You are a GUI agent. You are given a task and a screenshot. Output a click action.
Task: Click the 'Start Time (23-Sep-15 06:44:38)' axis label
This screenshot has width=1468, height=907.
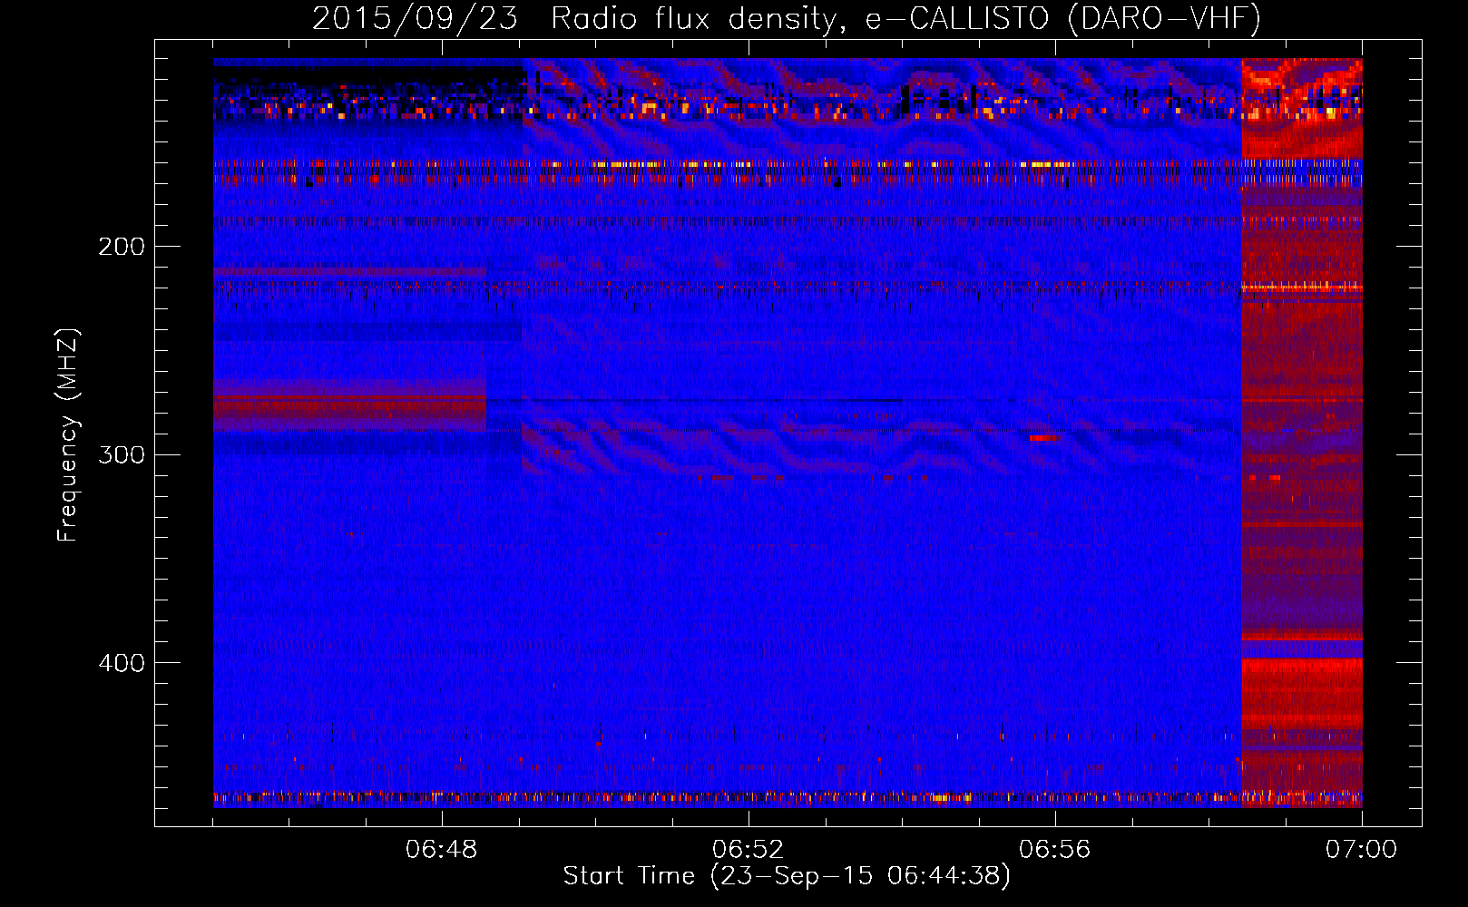pos(787,876)
